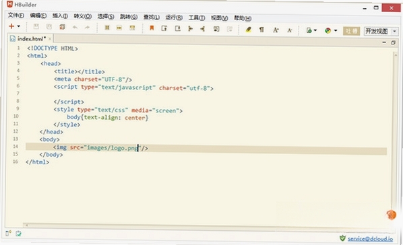
Task: Click the Save All icon in toolbar
Action: coord(62,27)
